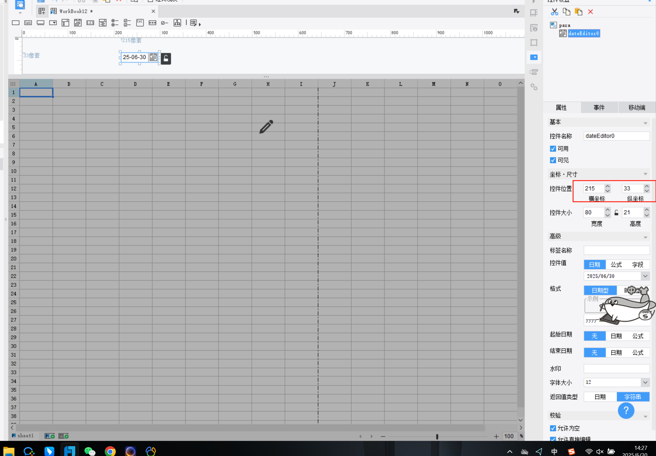This screenshot has width=656, height=456.
Task: Click the zoom slider handle
Action: click(437, 436)
